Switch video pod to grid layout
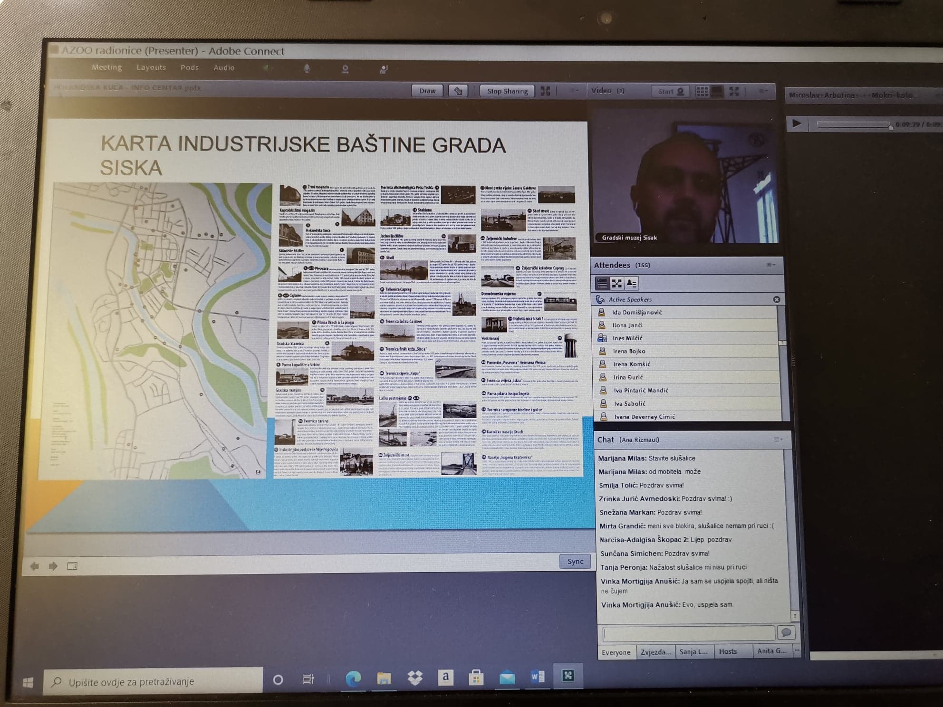The width and height of the screenshot is (943, 707). click(702, 91)
